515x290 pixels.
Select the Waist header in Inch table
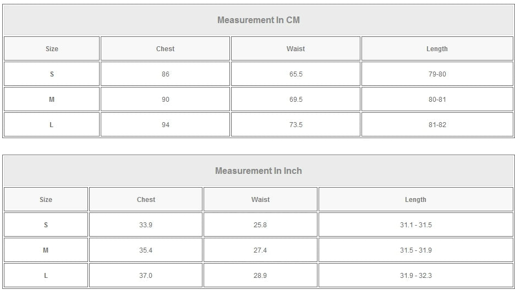click(x=260, y=200)
